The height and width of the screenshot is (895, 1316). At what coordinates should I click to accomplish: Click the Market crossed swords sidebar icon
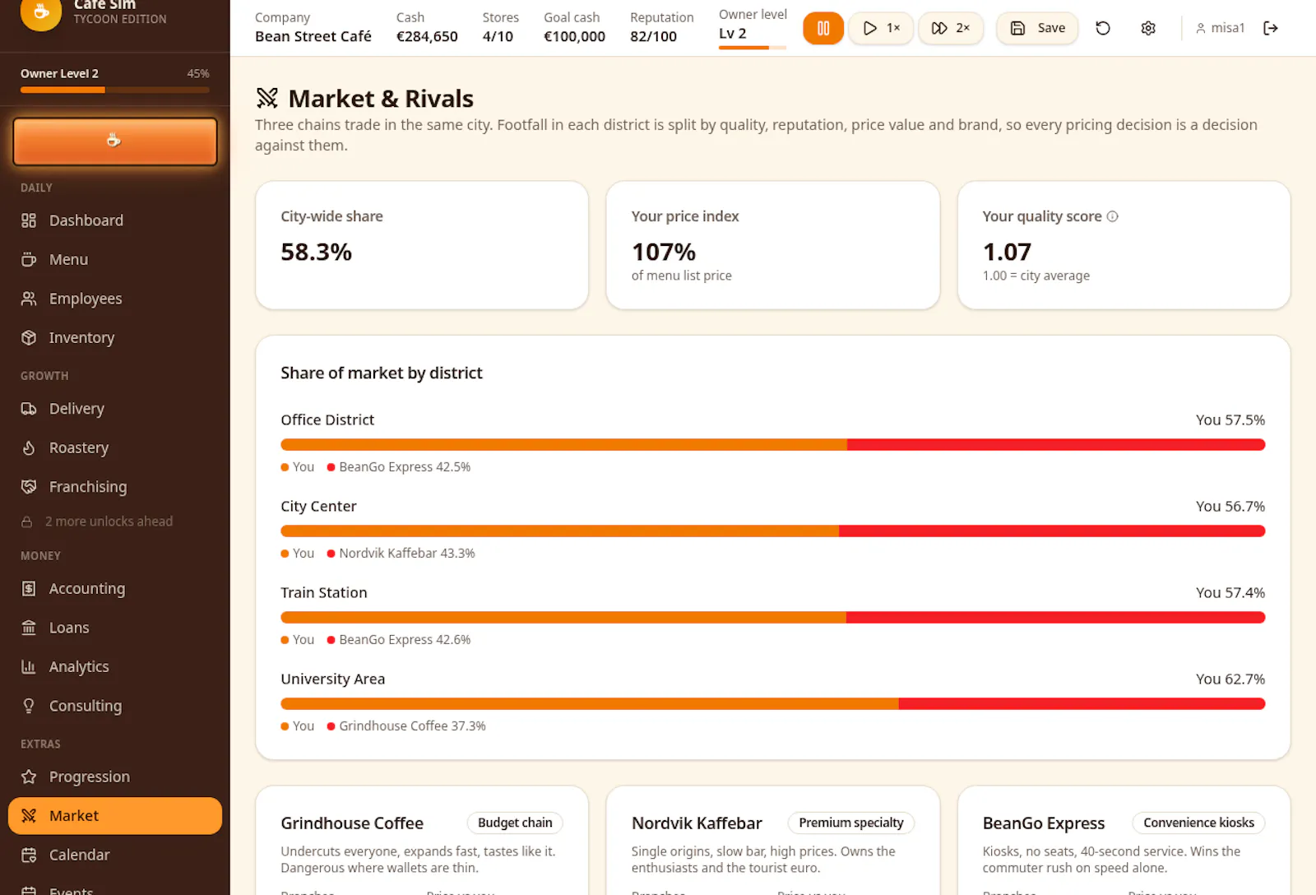pyautogui.click(x=29, y=816)
